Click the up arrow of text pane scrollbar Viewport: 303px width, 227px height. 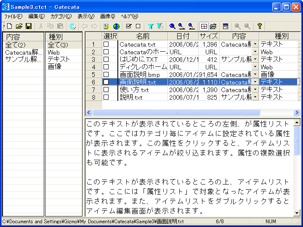pos(297,122)
